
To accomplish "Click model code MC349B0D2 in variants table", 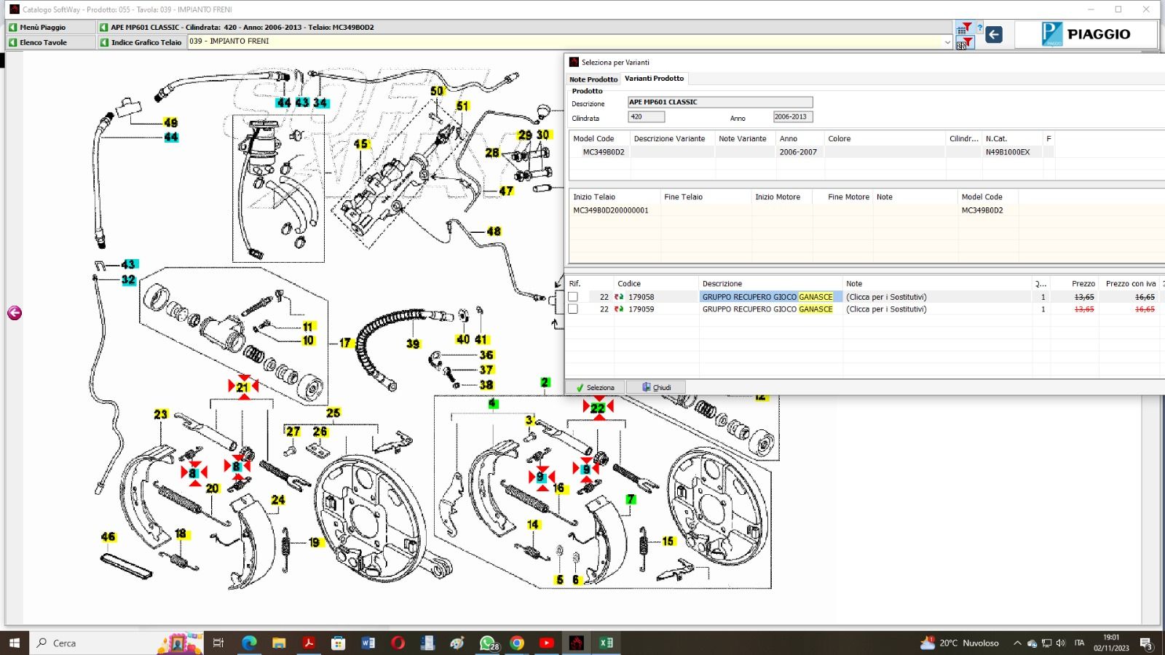I will click(x=604, y=152).
